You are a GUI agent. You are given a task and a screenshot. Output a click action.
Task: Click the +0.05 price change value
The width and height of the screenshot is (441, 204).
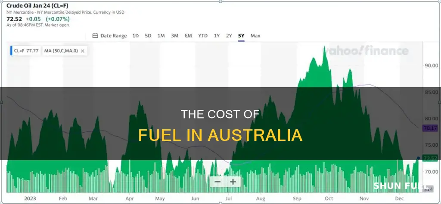click(33, 19)
